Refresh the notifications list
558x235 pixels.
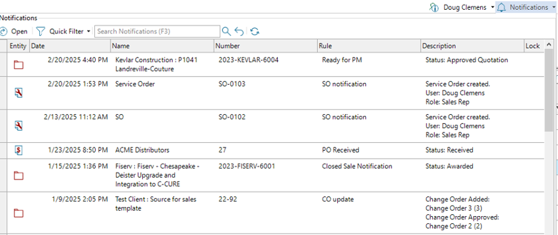(255, 31)
